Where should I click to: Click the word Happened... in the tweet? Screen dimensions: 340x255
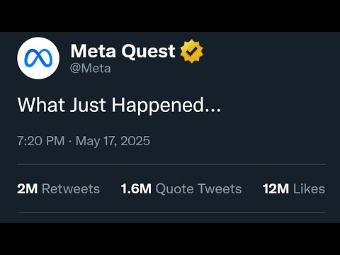(166, 106)
